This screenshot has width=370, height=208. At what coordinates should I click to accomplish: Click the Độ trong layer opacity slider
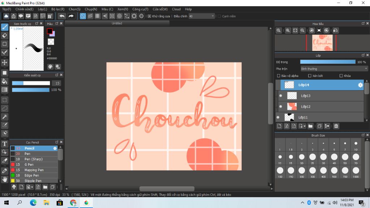tap(328, 62)
